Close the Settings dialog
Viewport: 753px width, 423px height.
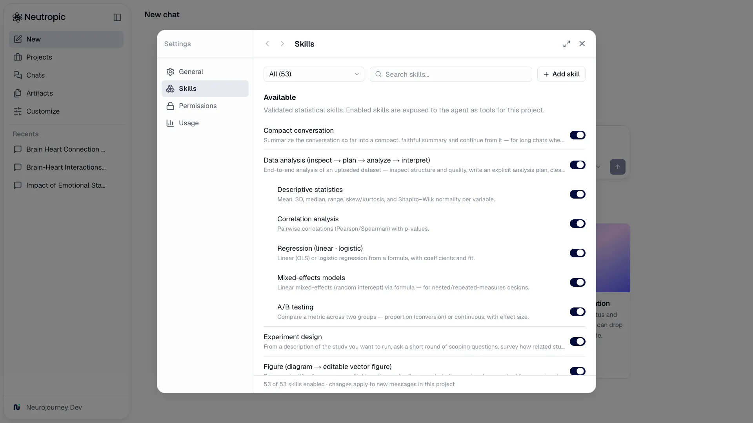click(582, 44)
